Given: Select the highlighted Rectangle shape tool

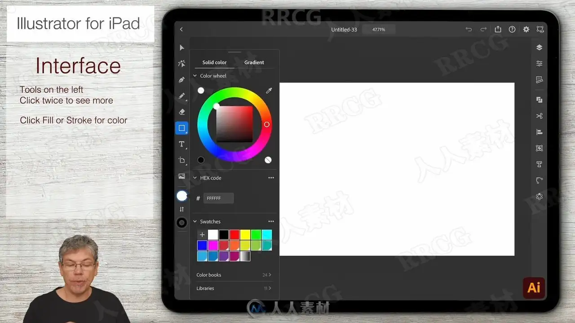Looking at the screenshot, I should 181,128.
